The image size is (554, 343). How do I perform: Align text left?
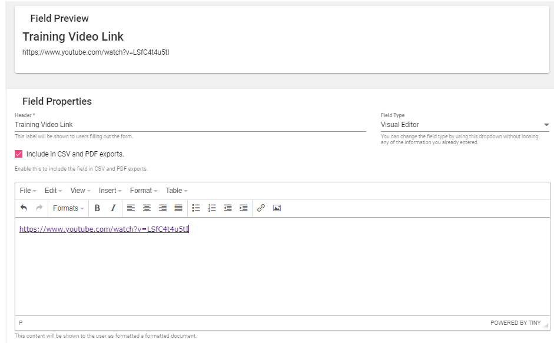(x=131, y=208)
